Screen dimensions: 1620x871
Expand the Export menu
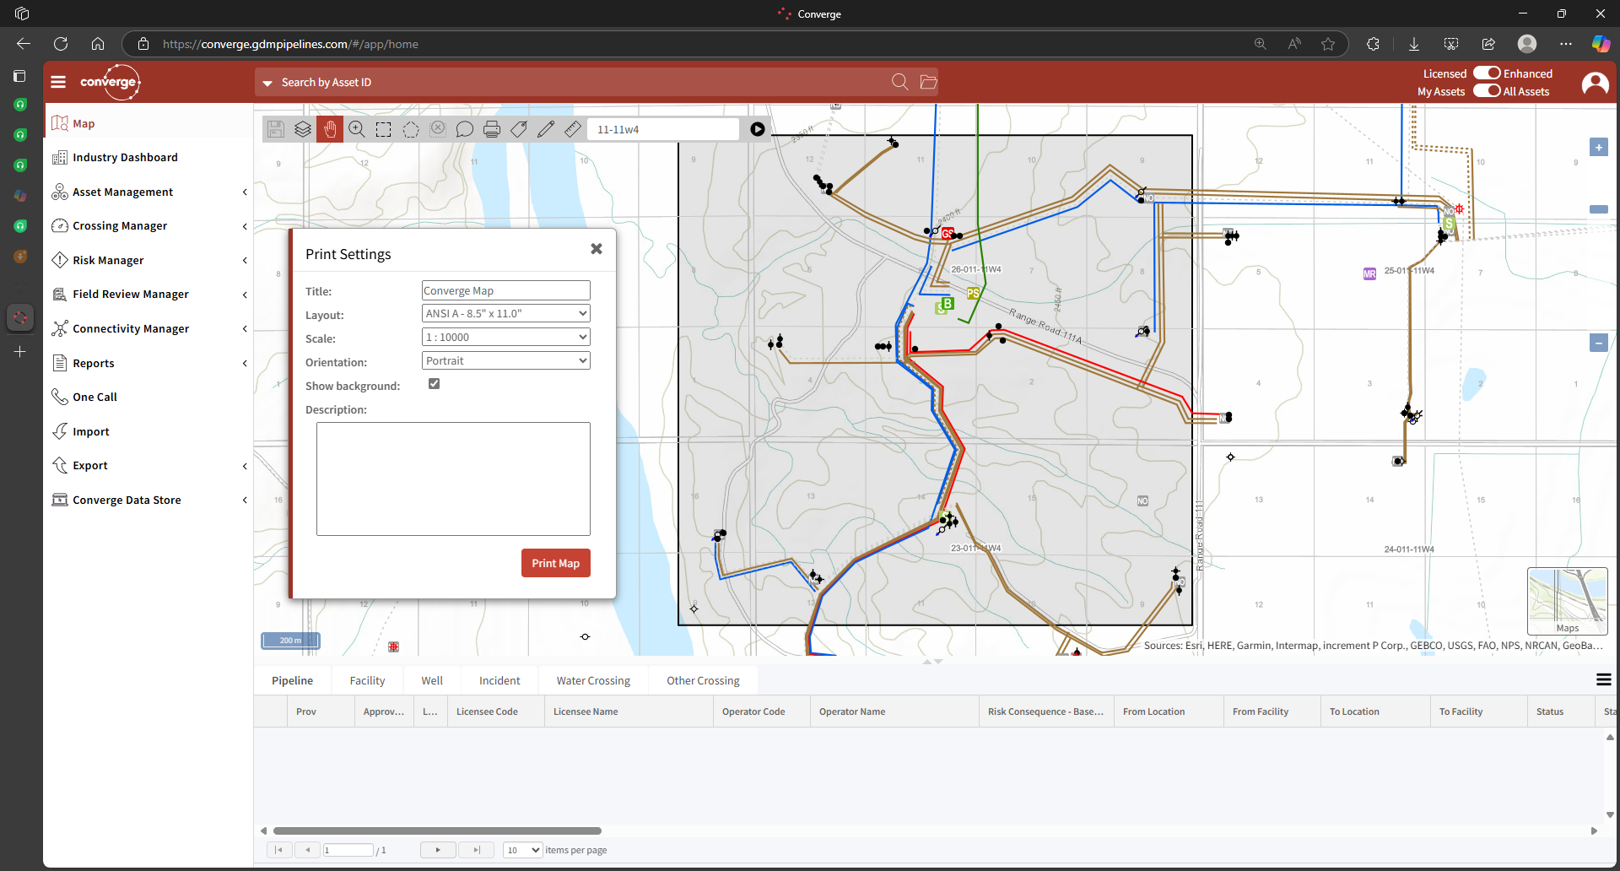pyautogui.click(x=148, y=466)
